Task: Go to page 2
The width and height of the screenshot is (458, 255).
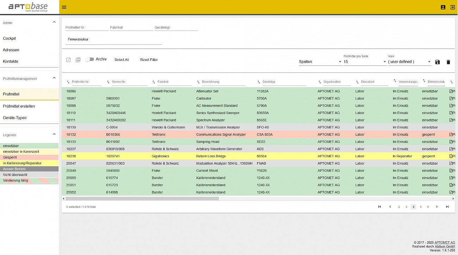Action: (399, 207)
